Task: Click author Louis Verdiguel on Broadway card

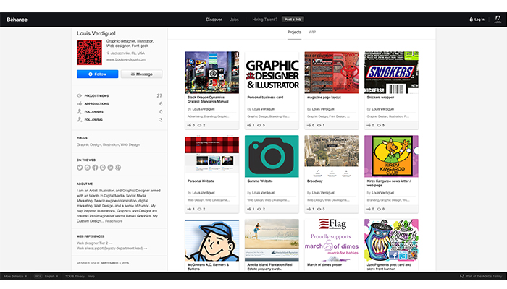Action: point(323,193)
